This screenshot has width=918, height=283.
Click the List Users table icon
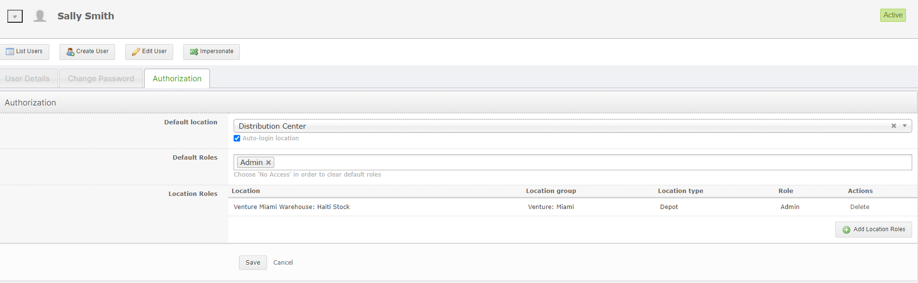(10, 52)
